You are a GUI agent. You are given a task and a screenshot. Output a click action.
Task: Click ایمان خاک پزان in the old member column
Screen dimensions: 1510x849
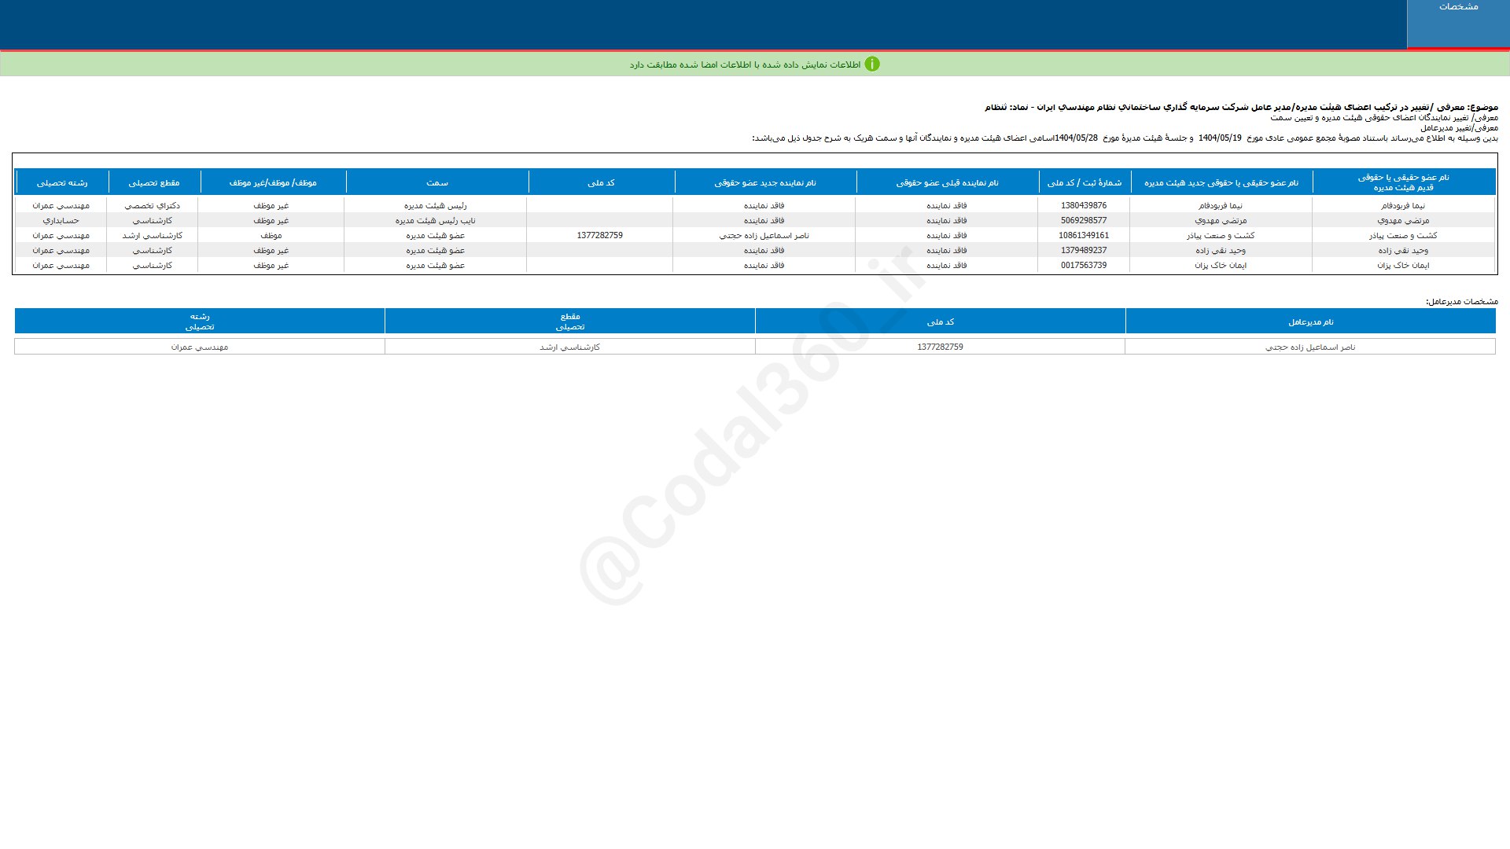coord(1403,266)
